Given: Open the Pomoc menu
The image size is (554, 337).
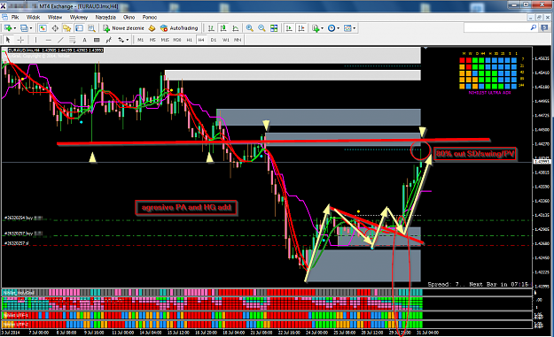Looking at the screenshot, I should (x=150, y=17).
